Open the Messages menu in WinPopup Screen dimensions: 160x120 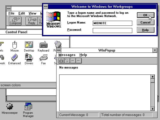(x=67, y=55)
